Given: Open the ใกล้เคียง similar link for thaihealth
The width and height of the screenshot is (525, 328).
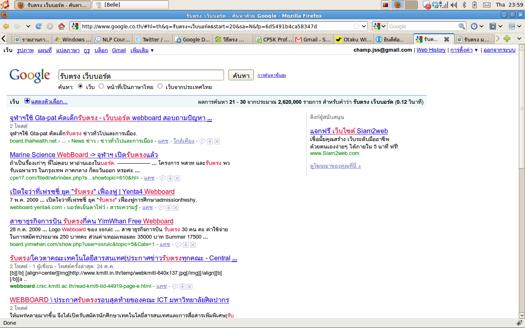Looking at the screenshot, I should click(184, 141).
